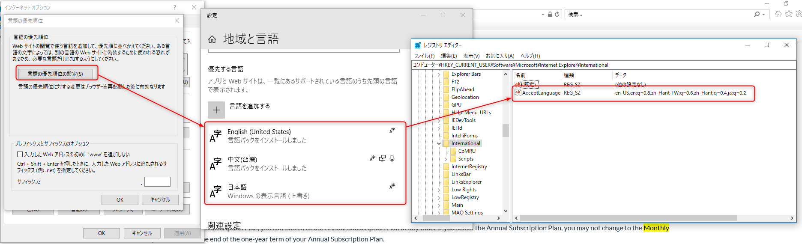Expand the Low Rights registry key
802x244 pixels.
[x=439, y=190]
